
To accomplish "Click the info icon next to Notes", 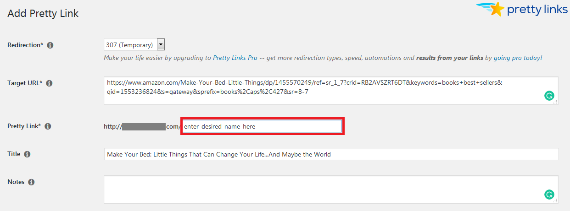I will [x=31, y=182].
